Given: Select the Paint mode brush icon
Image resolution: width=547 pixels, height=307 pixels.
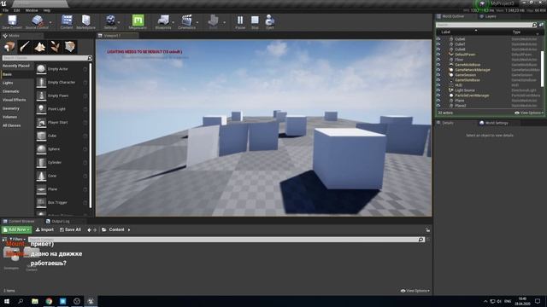Looking at the screenshot, I should click(x=25, y=47).
